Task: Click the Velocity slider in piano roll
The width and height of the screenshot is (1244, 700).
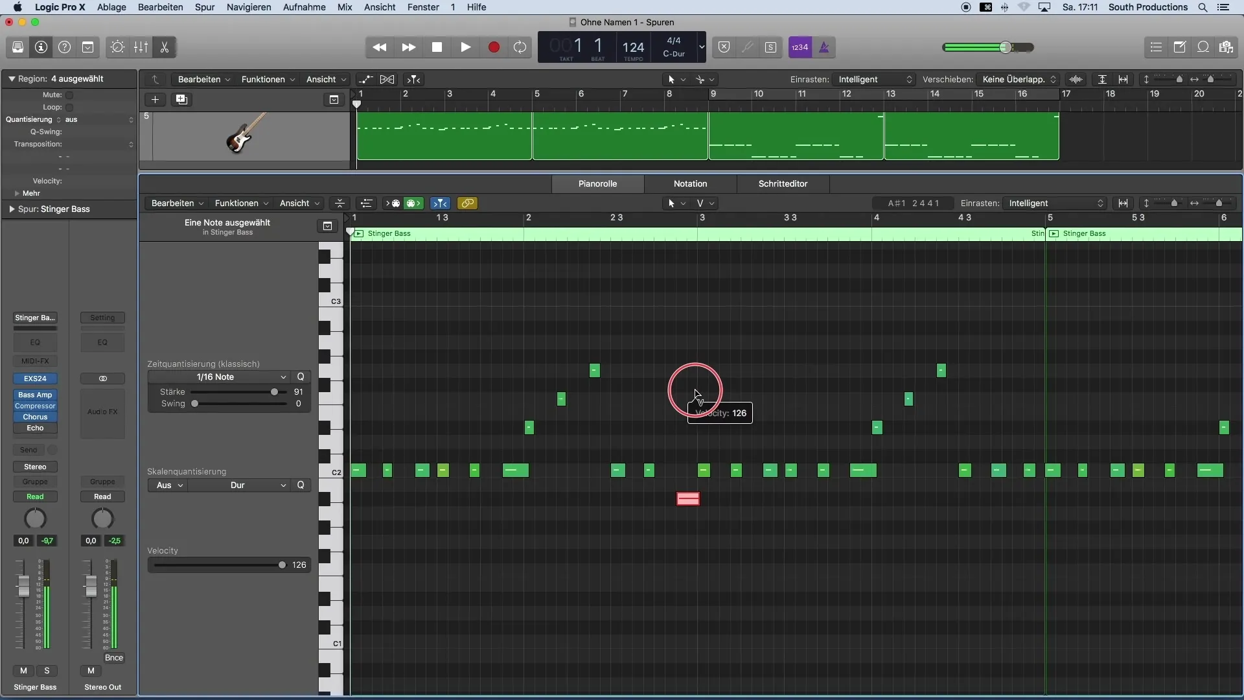Action: 220,565
